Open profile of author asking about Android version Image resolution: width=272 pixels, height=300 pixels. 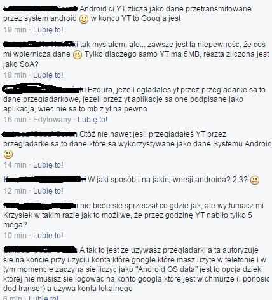coord(44,180)
